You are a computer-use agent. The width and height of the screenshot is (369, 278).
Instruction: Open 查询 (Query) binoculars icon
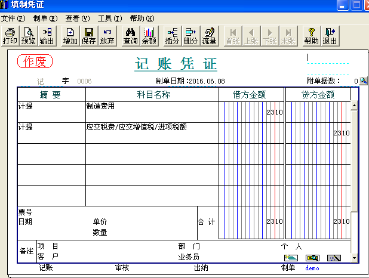[x=131, y=36]
